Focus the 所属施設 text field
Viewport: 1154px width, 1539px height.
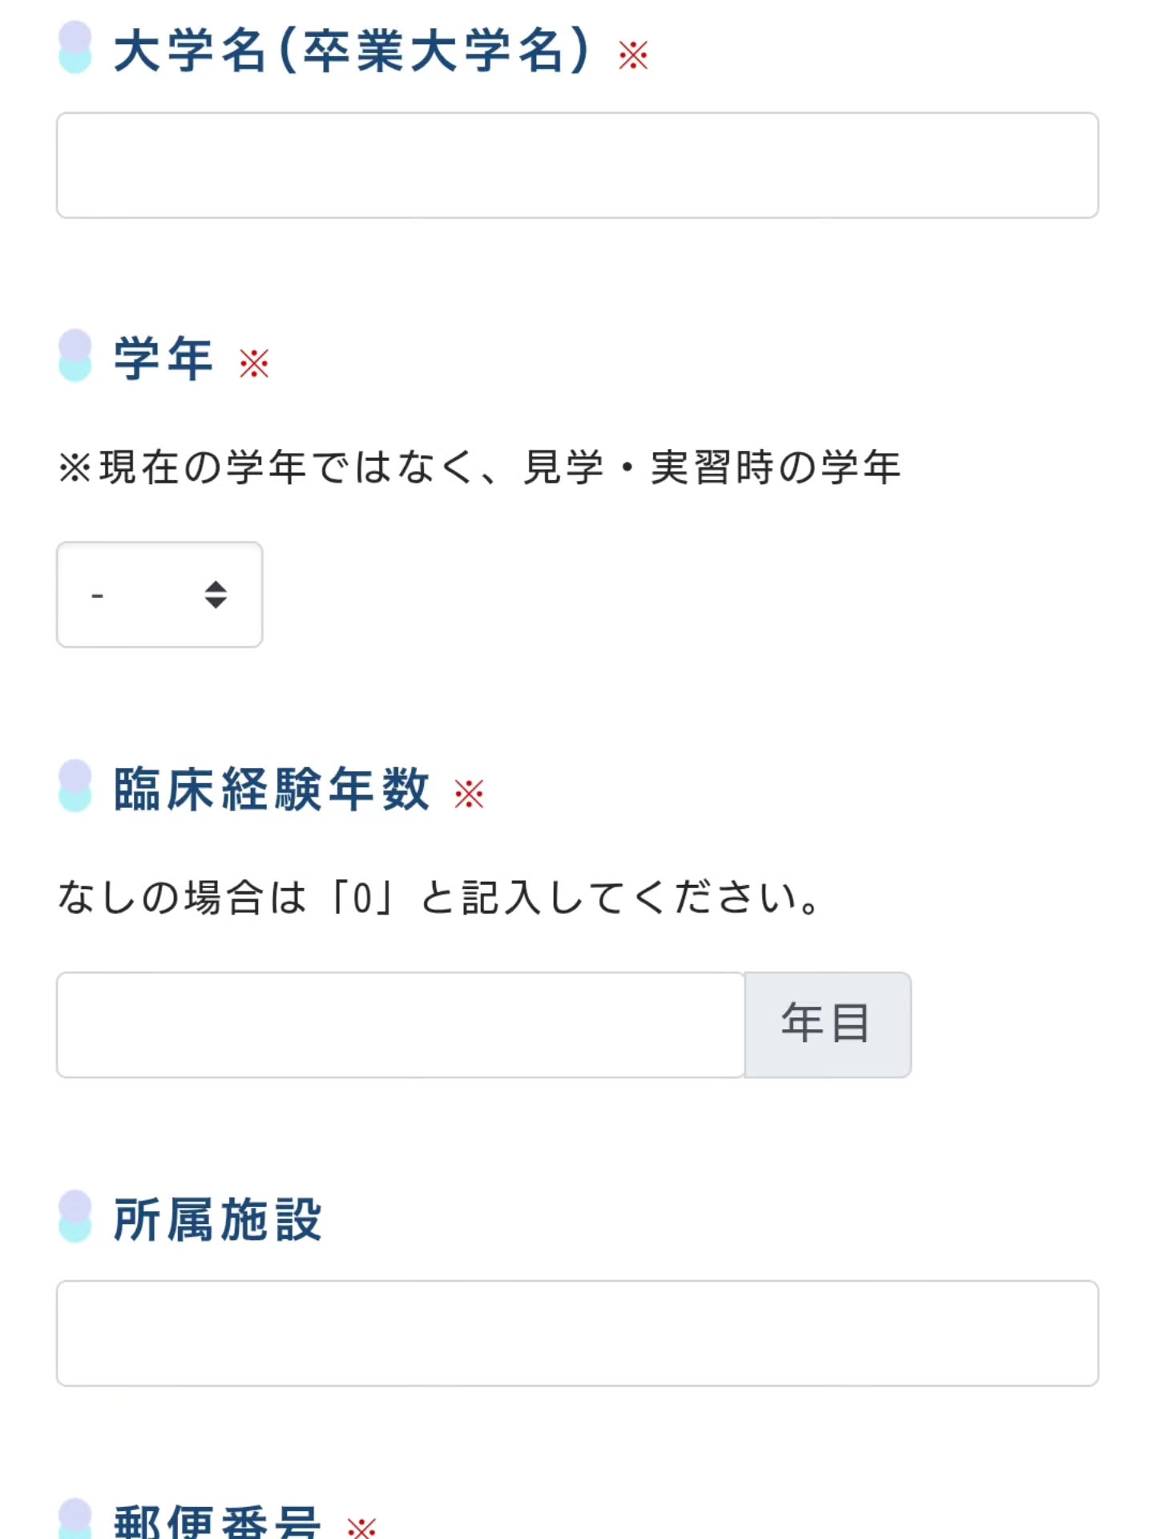click(x=577, y=1333)
